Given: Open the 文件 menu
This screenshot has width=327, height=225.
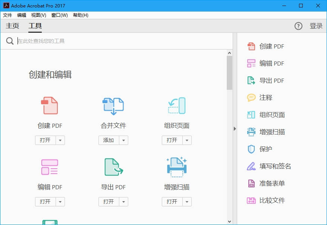Looking at the screenshot, I should coord(7,15).
